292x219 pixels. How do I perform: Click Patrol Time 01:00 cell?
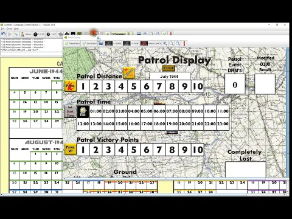[96, 111]
